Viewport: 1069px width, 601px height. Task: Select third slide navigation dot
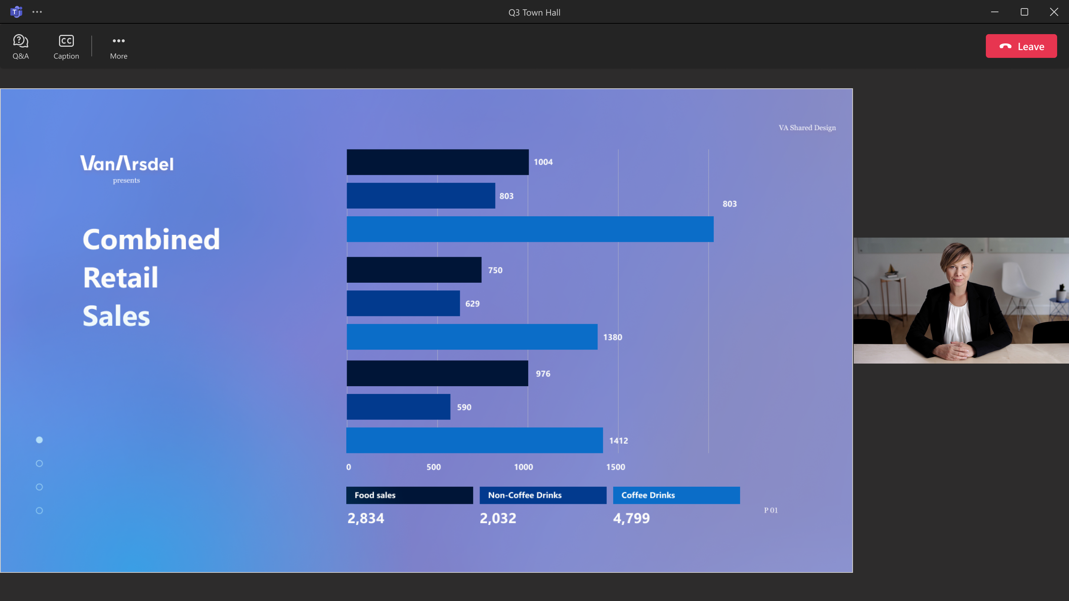click(x=39, y=486)
